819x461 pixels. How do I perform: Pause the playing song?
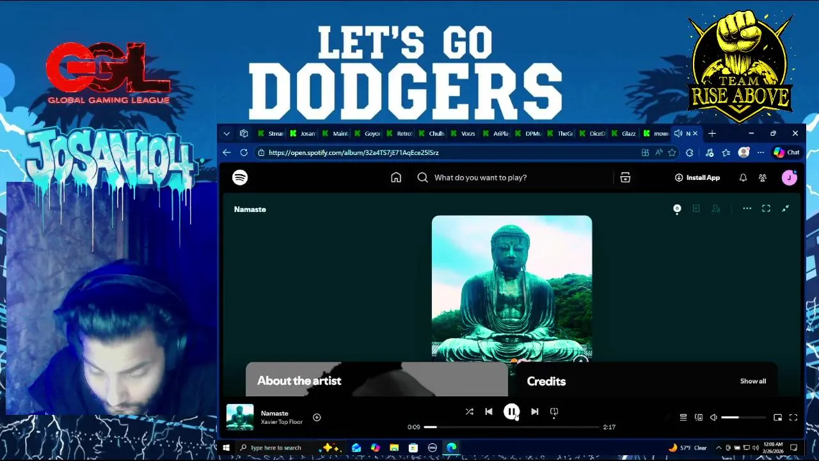click(511, 412)
